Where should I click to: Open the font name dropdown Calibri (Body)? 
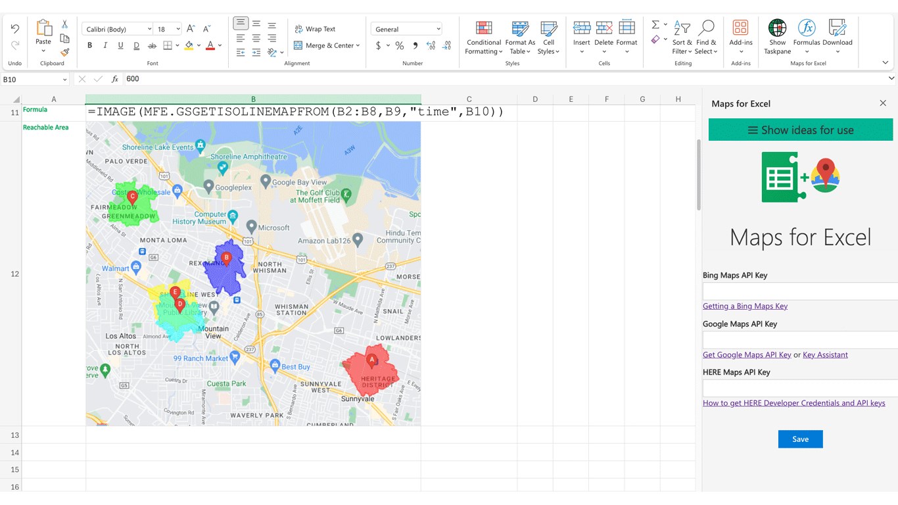(x=118, y=29)
